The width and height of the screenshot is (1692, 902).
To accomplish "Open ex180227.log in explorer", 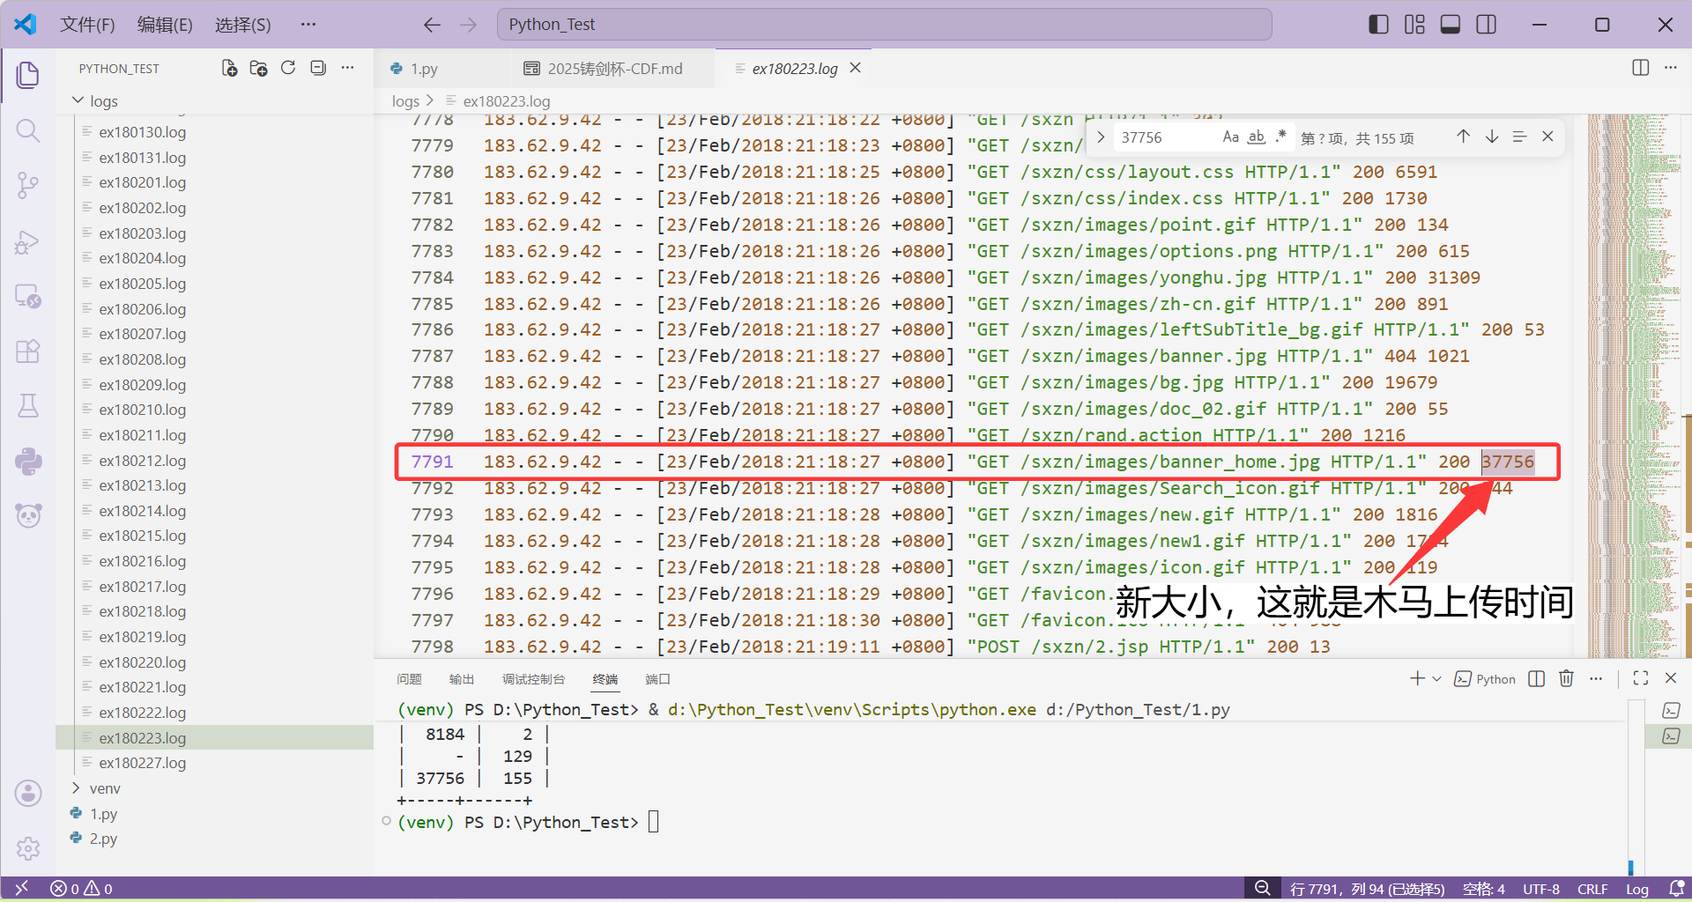I will [142, 763].
